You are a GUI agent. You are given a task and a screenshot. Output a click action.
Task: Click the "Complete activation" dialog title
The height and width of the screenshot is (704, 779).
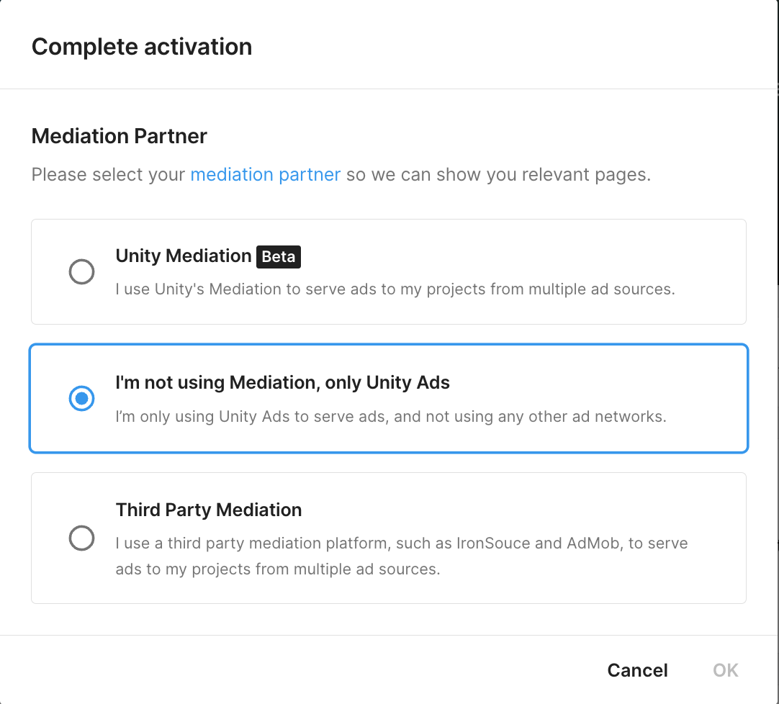(x=142, y=47)
